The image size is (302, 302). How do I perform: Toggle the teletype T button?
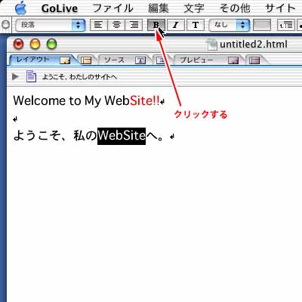(x=196, y=25)
